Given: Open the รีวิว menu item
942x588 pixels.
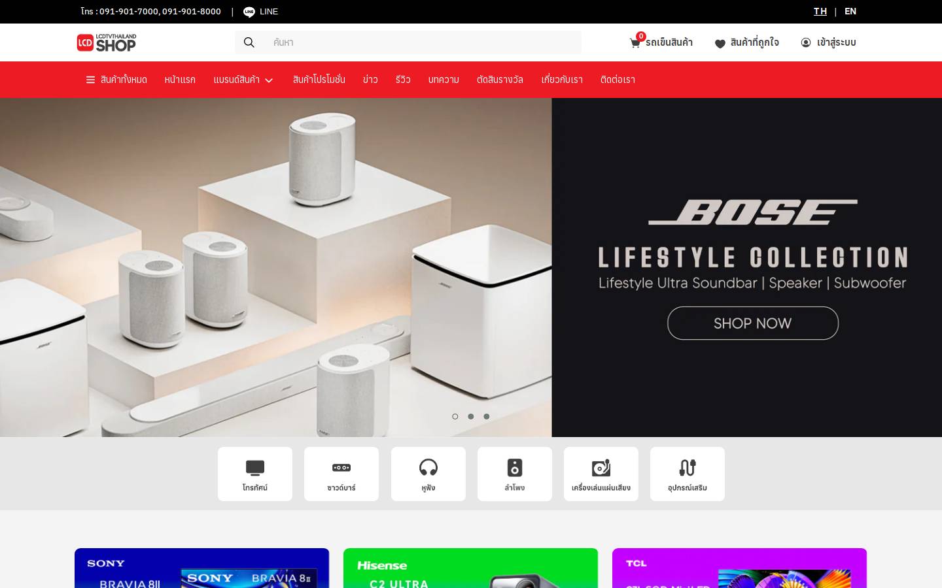Looking at the screenshot, I should click(x=403, y=80).
